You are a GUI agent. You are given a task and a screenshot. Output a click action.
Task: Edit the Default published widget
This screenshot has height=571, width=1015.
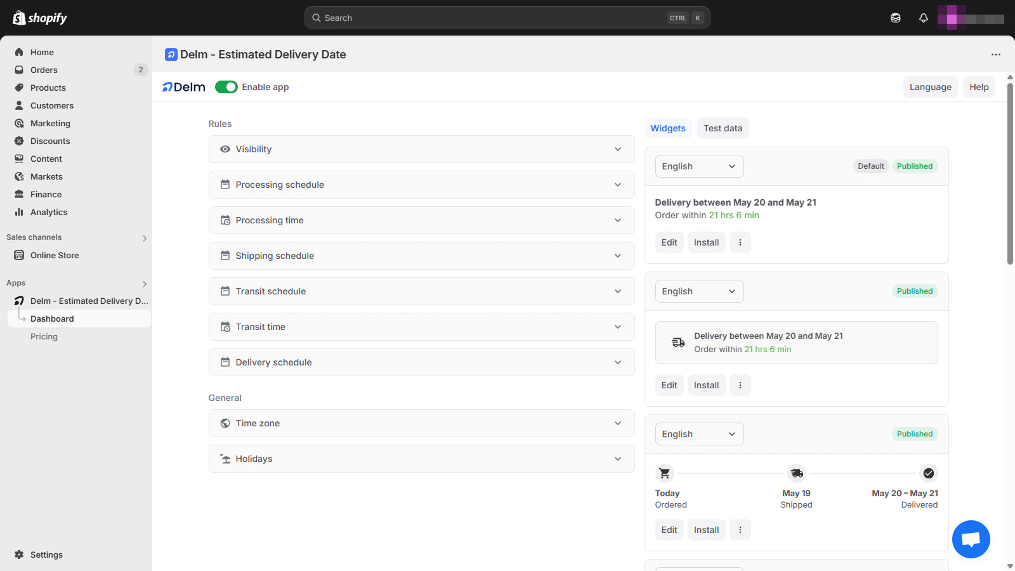669,242
